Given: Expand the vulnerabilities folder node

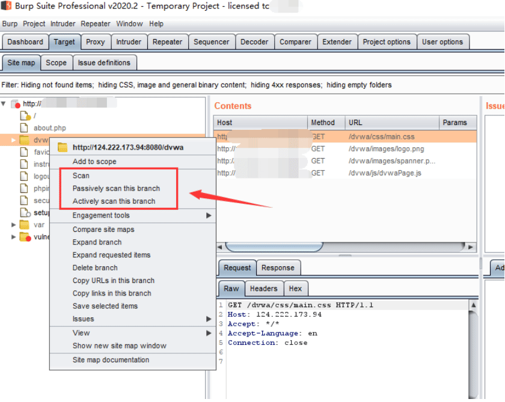Looking at the screenshot, I should tap(13, 237).
